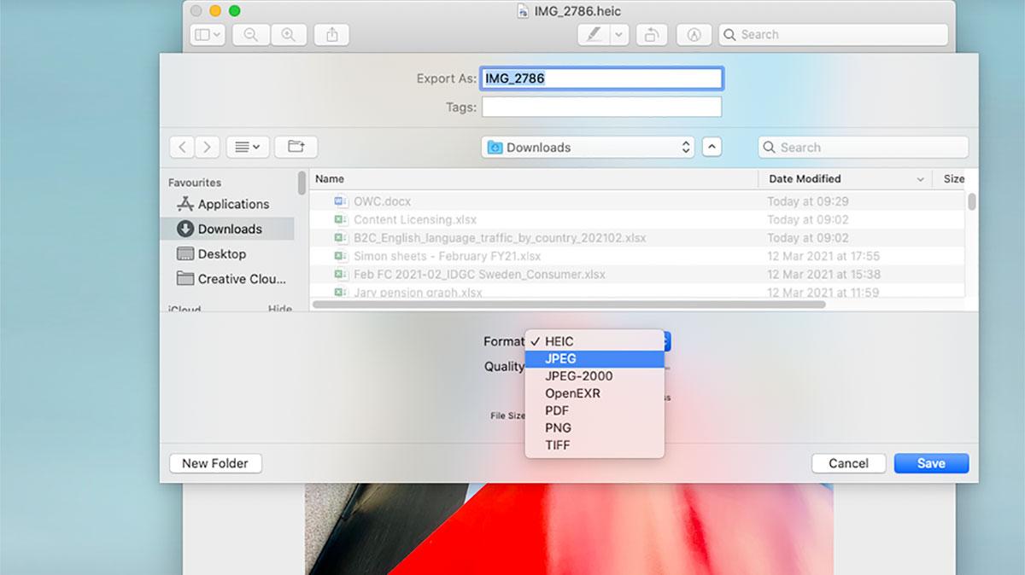Sort by the Name column header
This screenshot has height=575, width=1025.
(533, 179)
